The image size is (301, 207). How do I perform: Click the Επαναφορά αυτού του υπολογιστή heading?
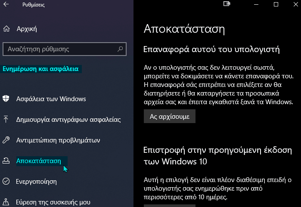(211, 49)
